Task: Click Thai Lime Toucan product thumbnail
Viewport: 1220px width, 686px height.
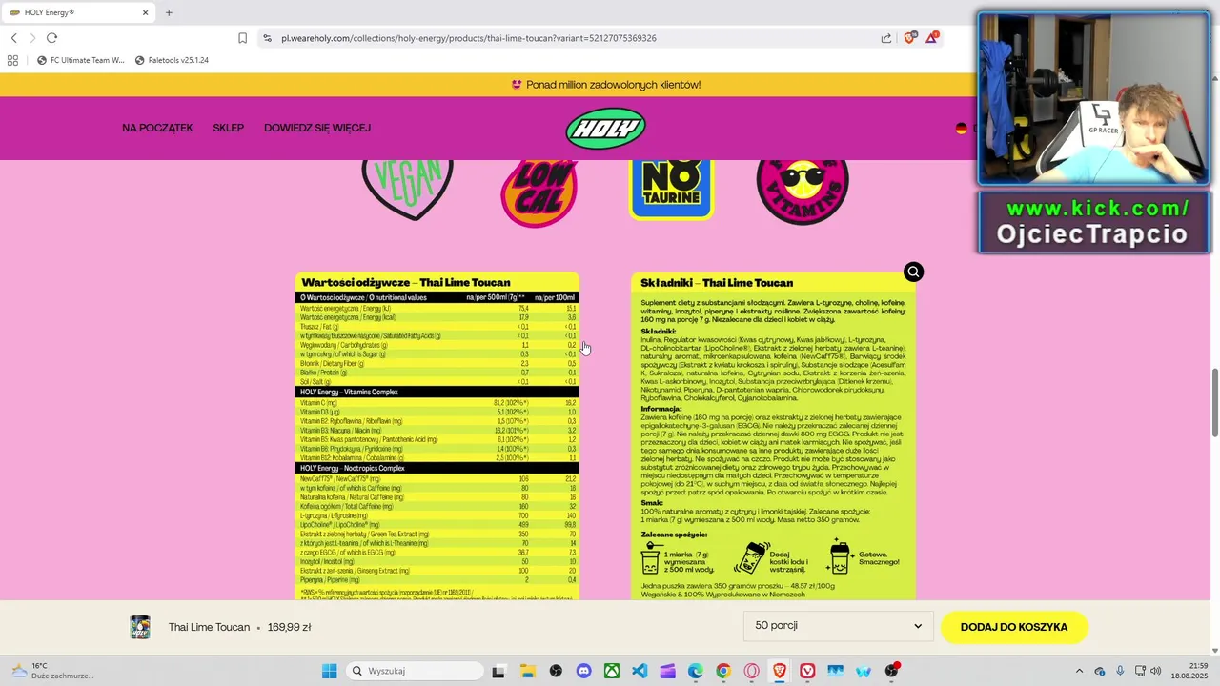Action: (x=140, y=627)
